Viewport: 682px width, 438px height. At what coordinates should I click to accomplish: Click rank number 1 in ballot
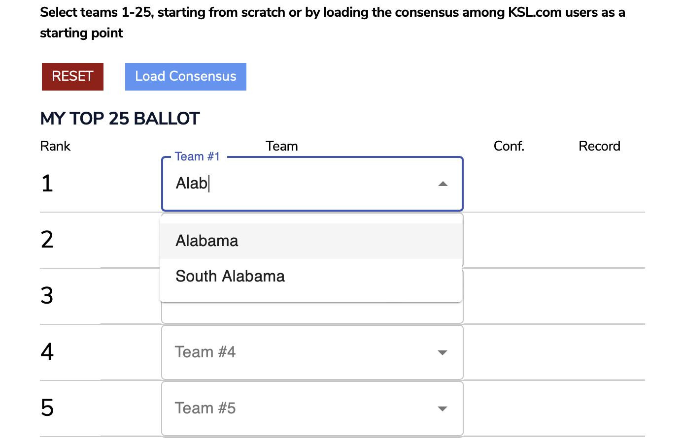pyautogui.click(x=47, y=184)
